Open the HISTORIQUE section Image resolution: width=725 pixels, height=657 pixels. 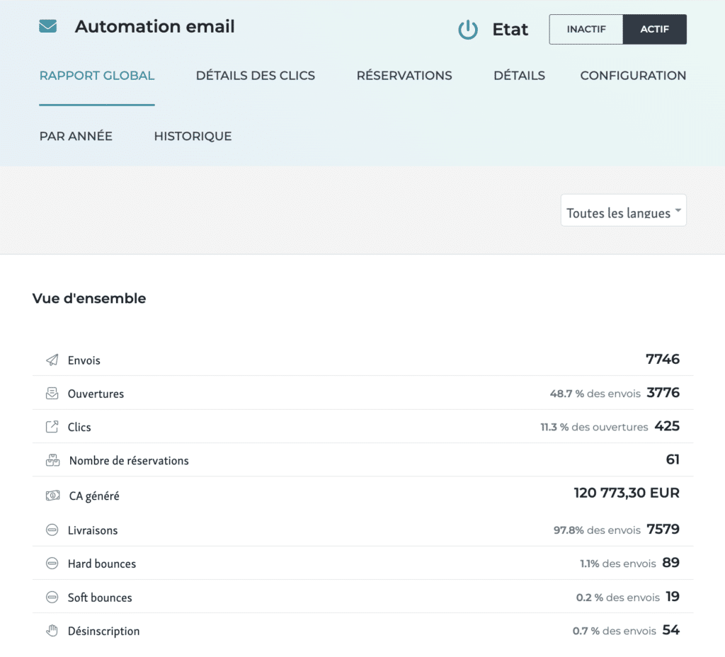pyautogui.click(x=193, y=136)
